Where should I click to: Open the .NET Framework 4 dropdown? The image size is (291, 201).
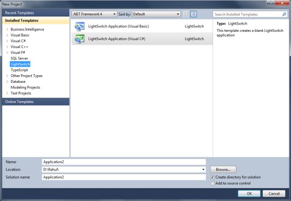tap(94, 14)
